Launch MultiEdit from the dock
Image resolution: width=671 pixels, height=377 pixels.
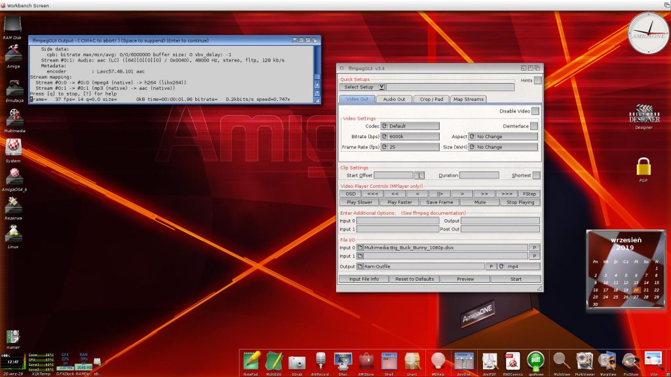[x=274, y=361]
